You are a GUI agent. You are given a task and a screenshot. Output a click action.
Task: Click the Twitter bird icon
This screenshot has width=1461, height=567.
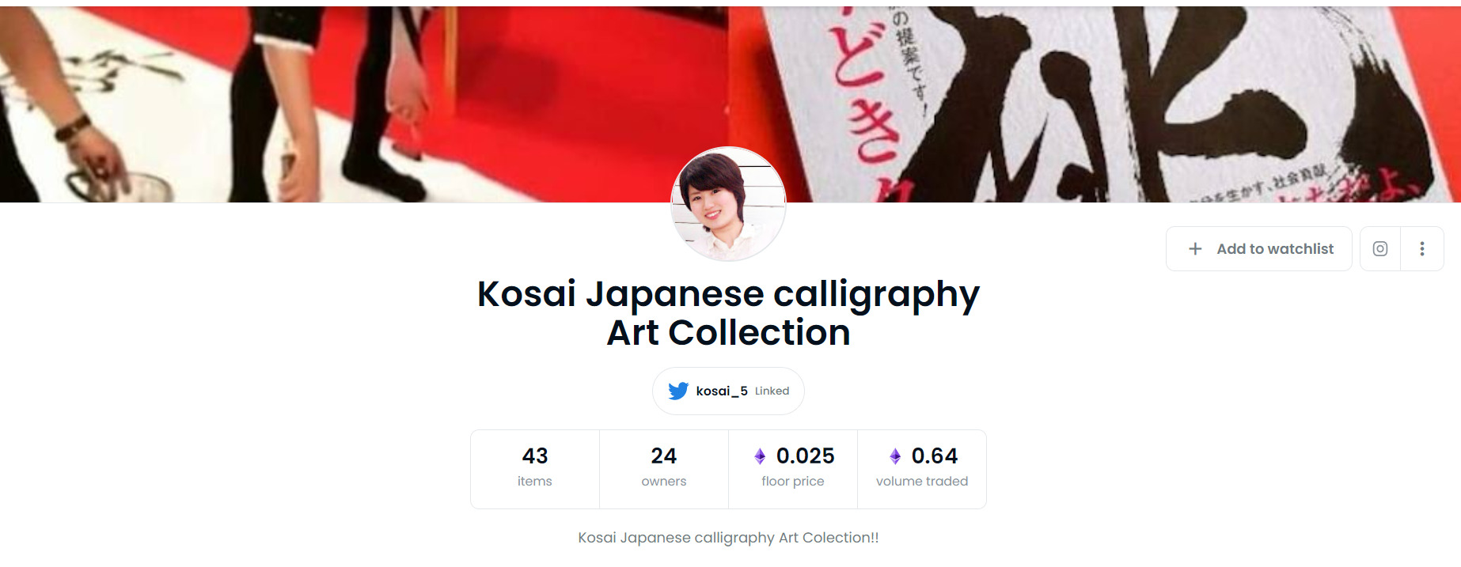(x=678, y=391)
